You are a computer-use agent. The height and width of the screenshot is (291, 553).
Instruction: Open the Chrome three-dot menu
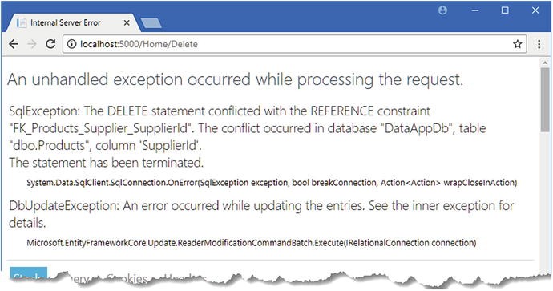click(539, 44)
